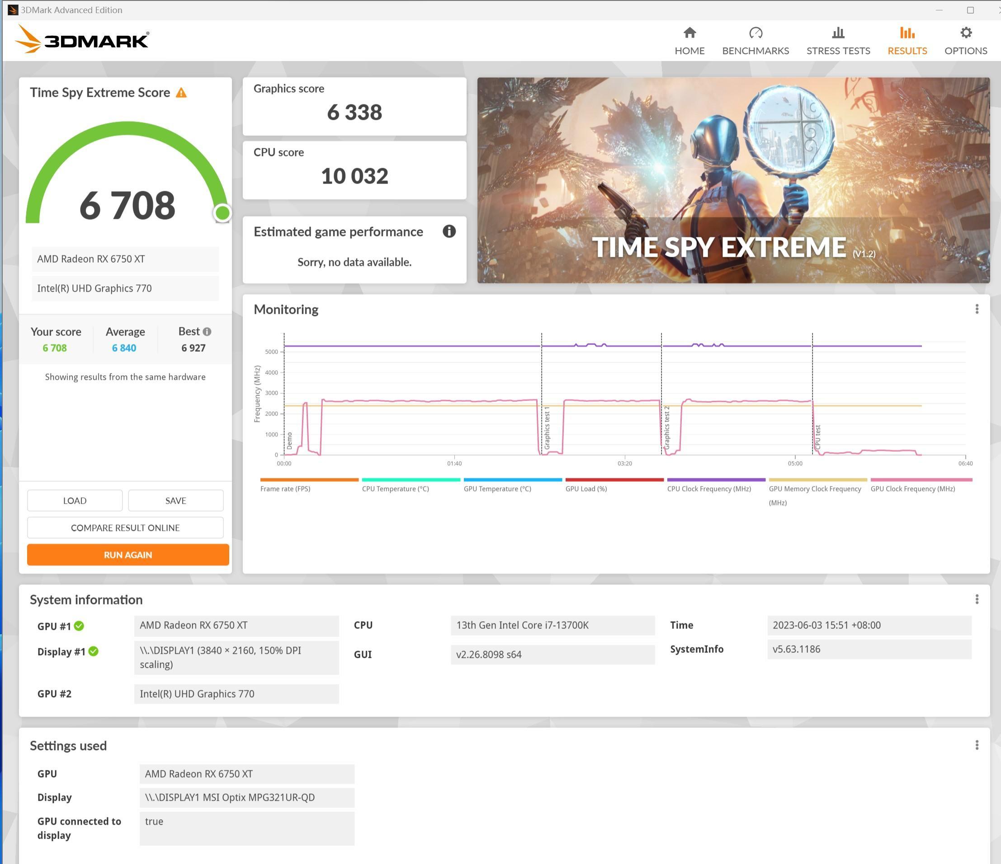
Task: Click the HOME house icon
Action: click(x=689, y=33)
